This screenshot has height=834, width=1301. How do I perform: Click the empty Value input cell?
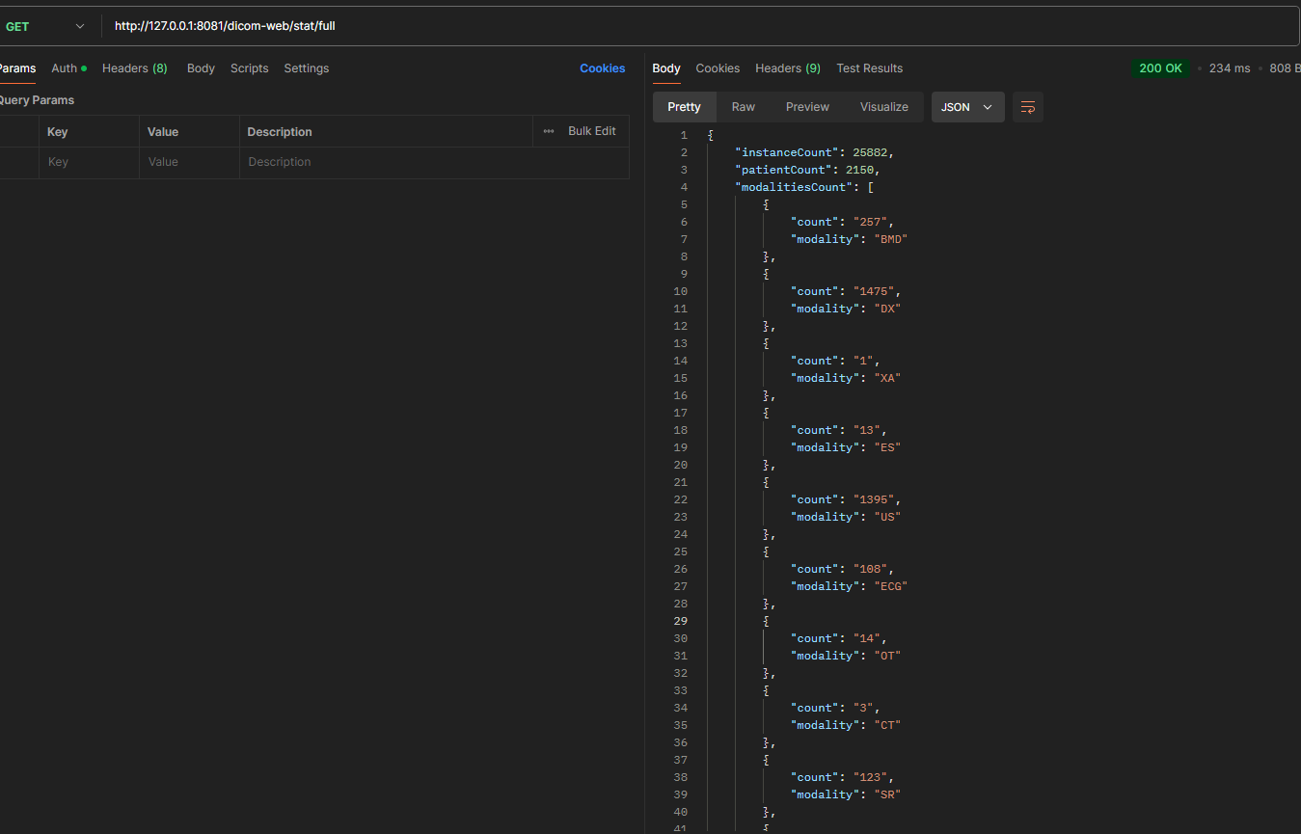pos(189,162)
